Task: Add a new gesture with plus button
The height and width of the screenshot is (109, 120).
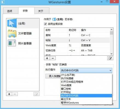Action: click(47, 58)
